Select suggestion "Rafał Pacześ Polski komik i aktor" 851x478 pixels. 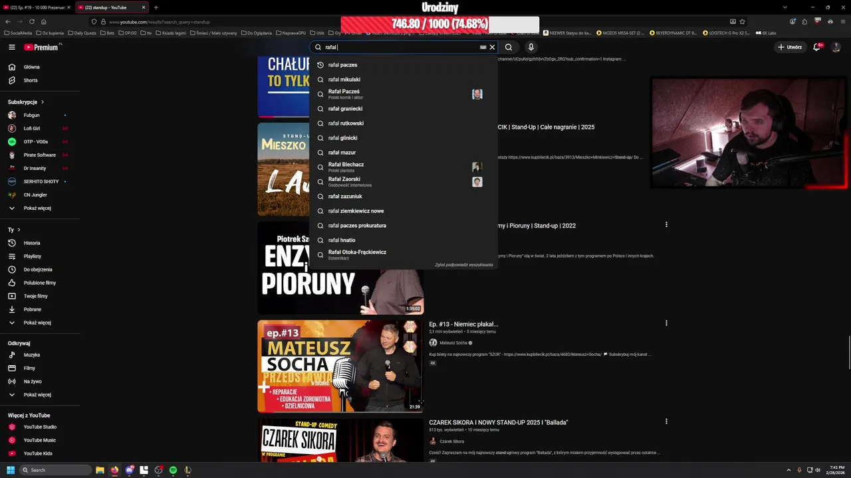pos(403,94)
